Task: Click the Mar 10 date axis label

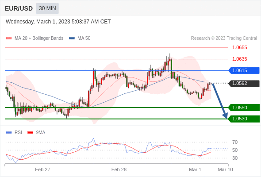Action: click(225, 169)
